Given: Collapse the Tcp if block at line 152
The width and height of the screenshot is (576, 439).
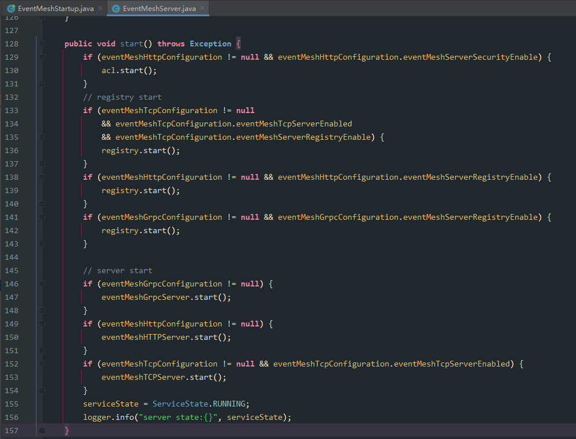Looking at the screenshot, I should 42,364.
